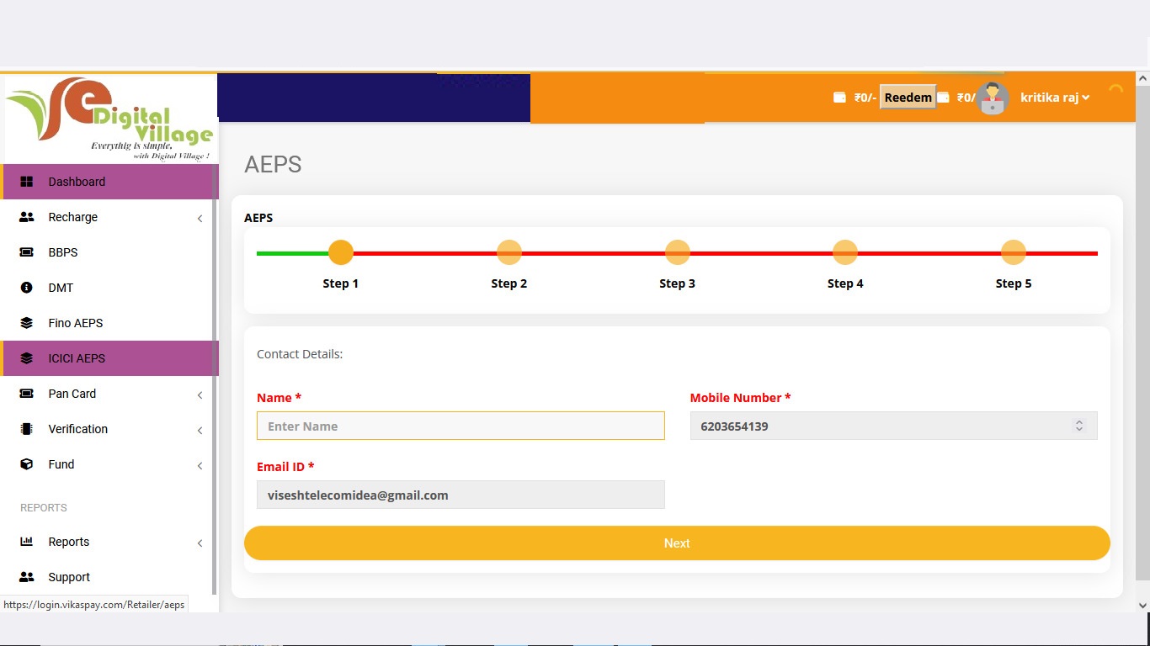Viewport: 1150px width, 646px height.
Task: Click the Recharge users icon
Action: (26, 217)
